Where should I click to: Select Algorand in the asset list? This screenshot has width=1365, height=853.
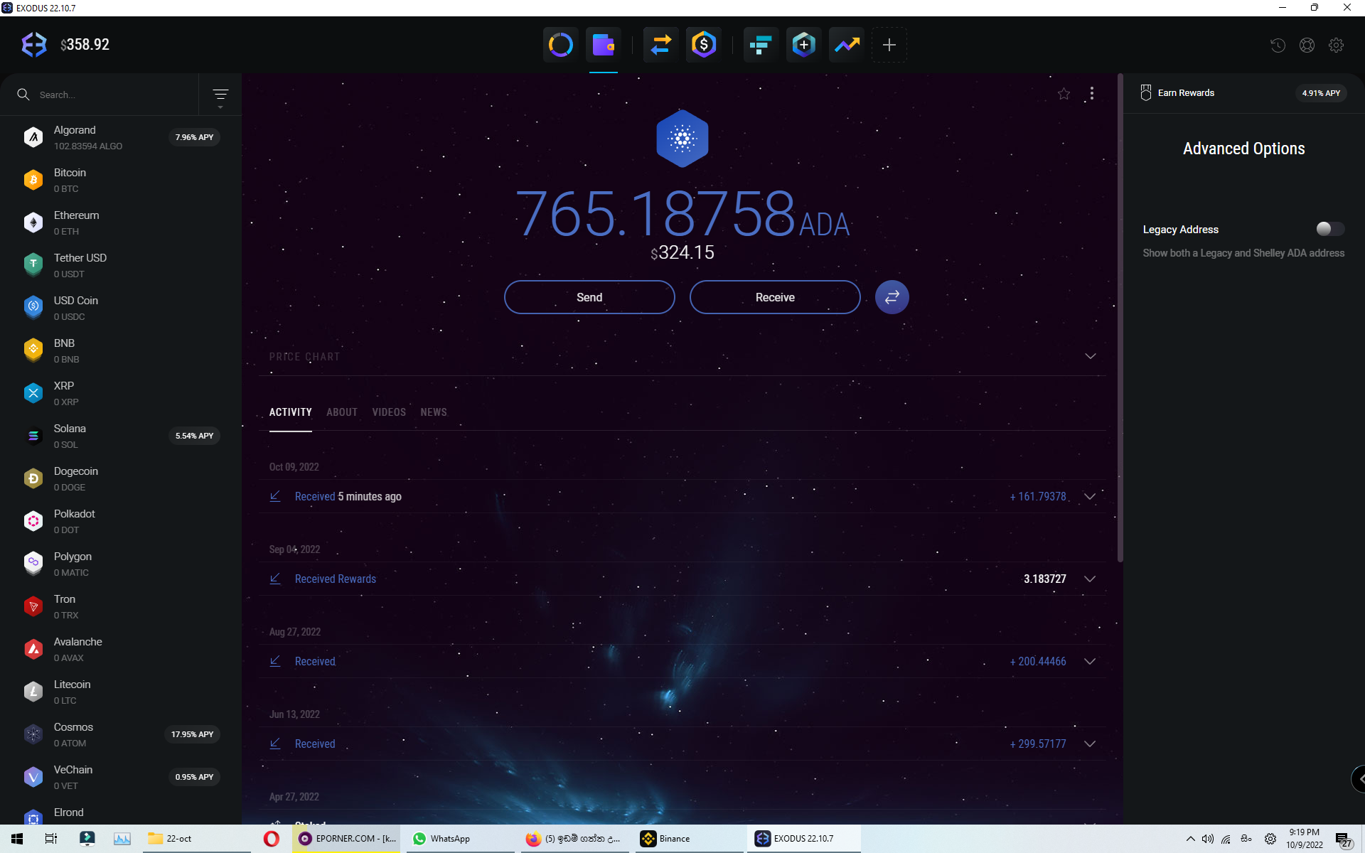(x=121, y=137)
